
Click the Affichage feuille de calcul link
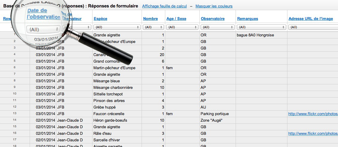tap(164, 6)
